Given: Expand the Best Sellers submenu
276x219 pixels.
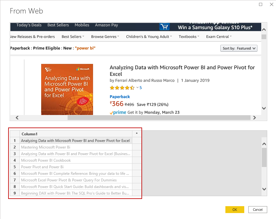Looking at the screenshot, I should coord(73,37).
